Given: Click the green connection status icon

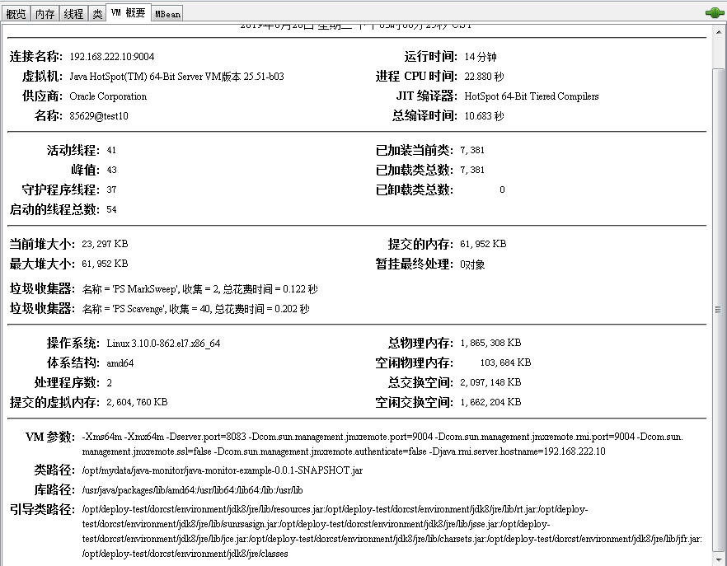Looking at the screenshot, I should (x=716, y=12).
